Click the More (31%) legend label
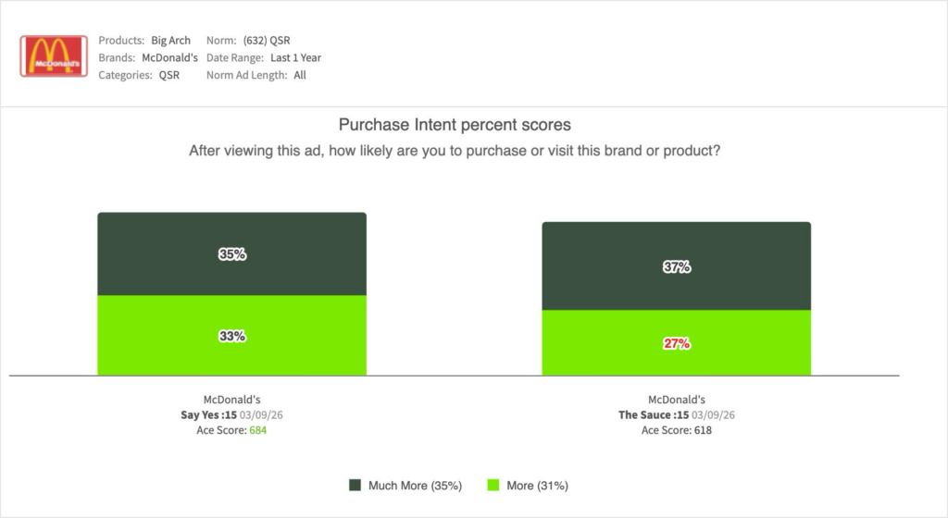This screenshot has width=948, height=518. (537, 486)
